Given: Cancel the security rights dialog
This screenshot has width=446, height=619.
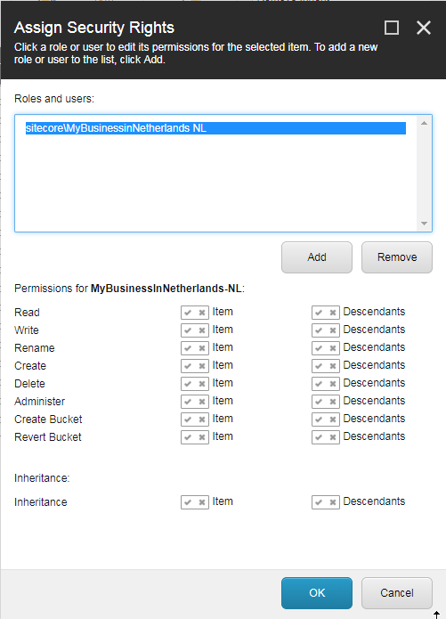Looking at the screenshot, I should pyautogui.click(x=397, y=593).
